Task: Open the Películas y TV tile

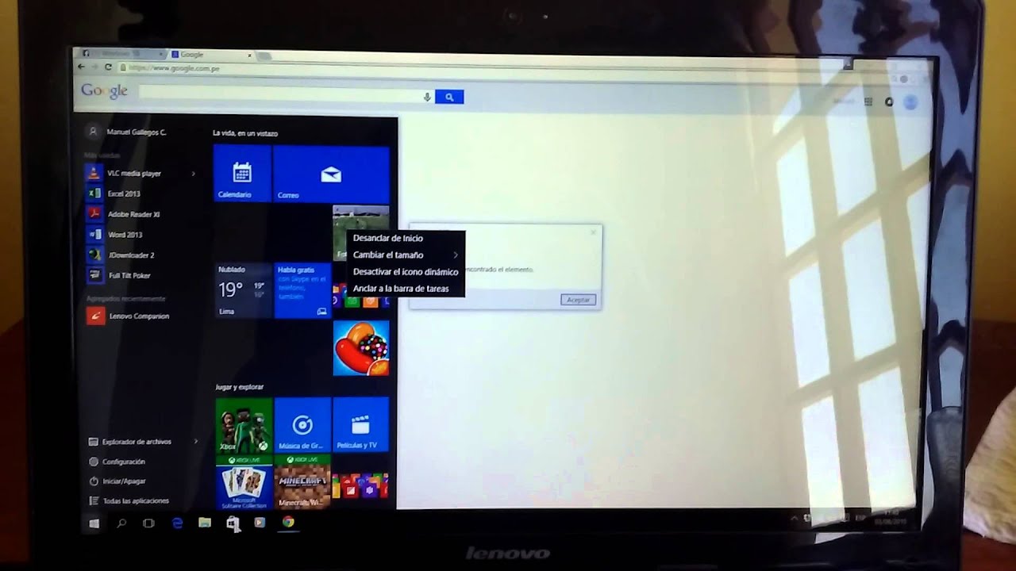Action: tap(361, 426)
